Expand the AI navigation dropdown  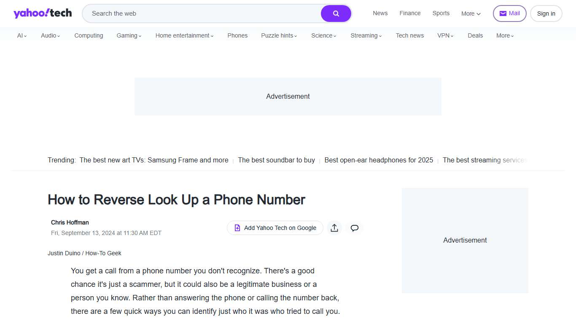22,35
